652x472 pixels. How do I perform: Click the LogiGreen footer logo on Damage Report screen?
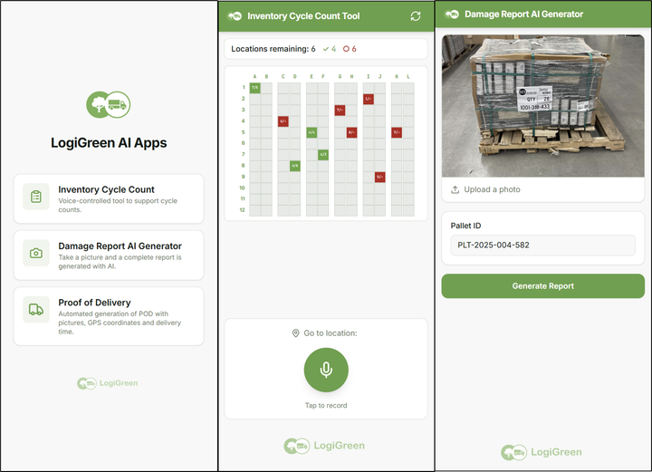[542, 452]
